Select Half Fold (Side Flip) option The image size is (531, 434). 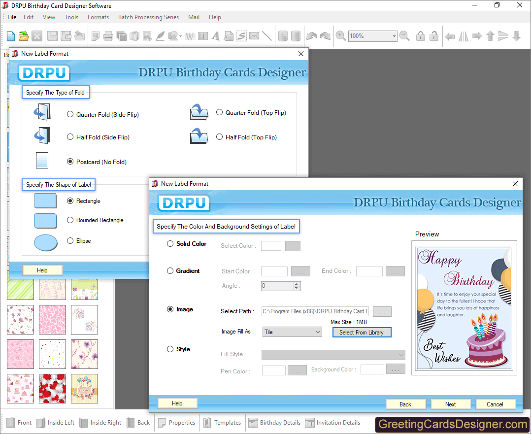70,137
